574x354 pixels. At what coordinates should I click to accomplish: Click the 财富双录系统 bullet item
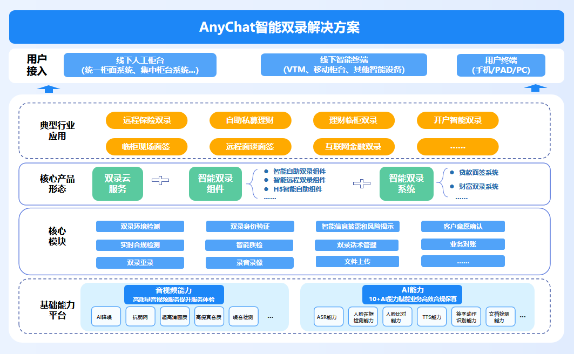[x=475, y=187]
